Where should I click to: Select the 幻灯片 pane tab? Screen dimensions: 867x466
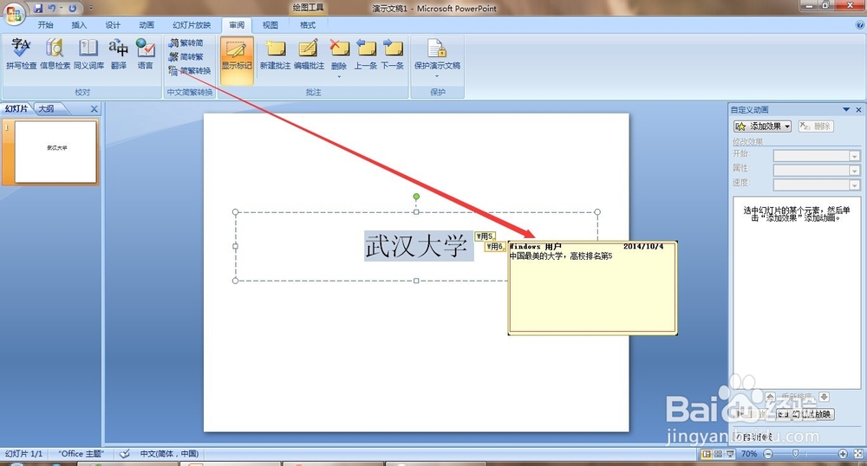[16, 109]
